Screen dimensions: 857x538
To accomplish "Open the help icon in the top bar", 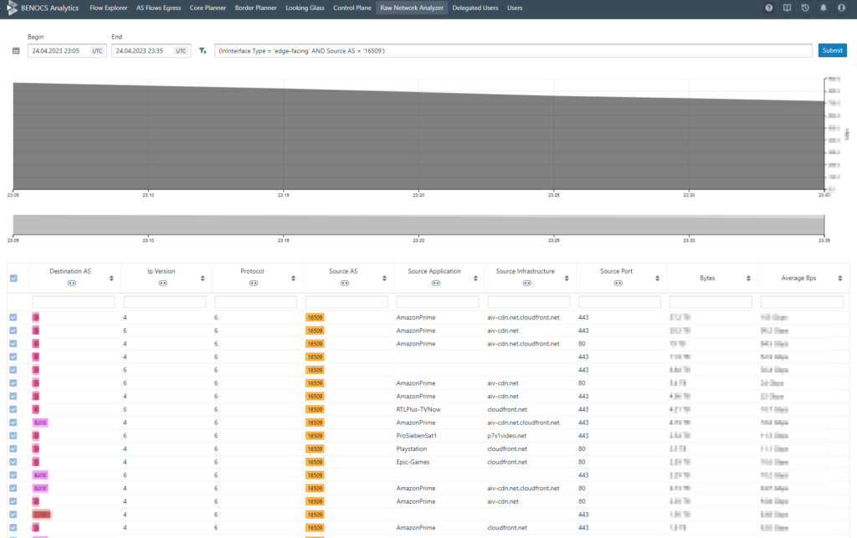I will click(767, 8).
